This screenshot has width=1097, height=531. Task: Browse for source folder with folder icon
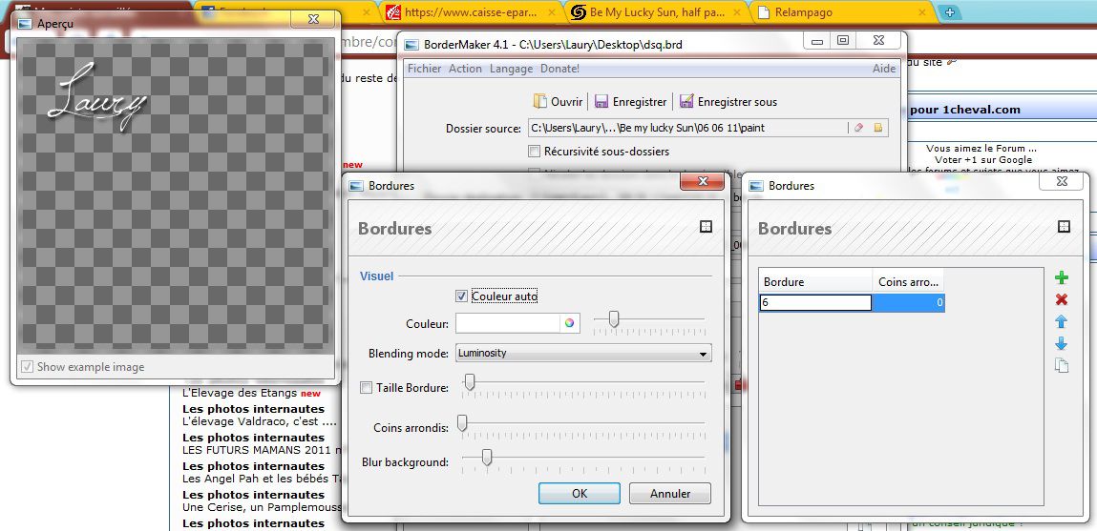877,128
